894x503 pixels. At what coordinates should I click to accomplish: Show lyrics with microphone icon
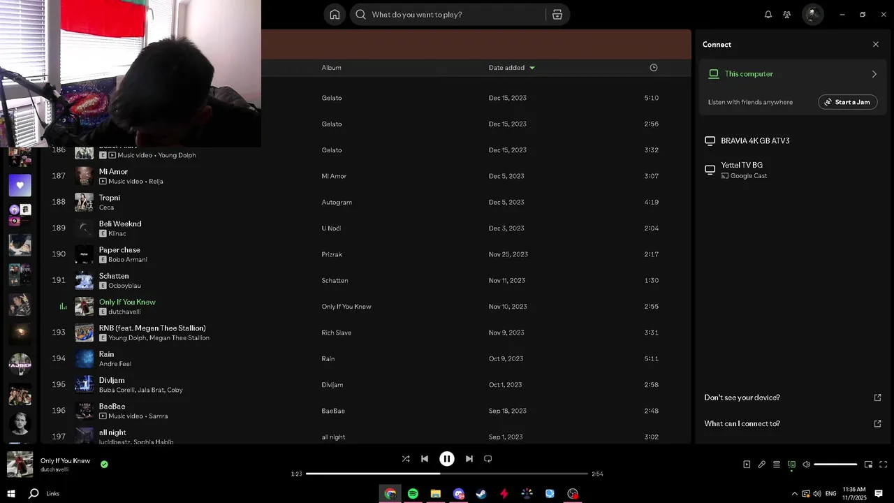click(x=762, y=465)
